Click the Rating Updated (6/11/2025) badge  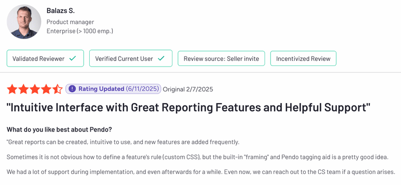[x=113, y=89]
